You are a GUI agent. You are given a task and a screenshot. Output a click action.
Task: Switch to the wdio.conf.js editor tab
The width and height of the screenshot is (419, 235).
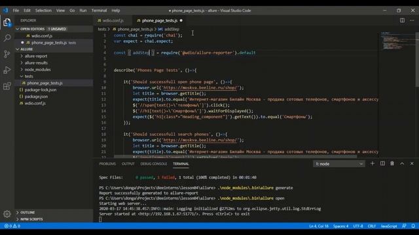click(113, 20)
